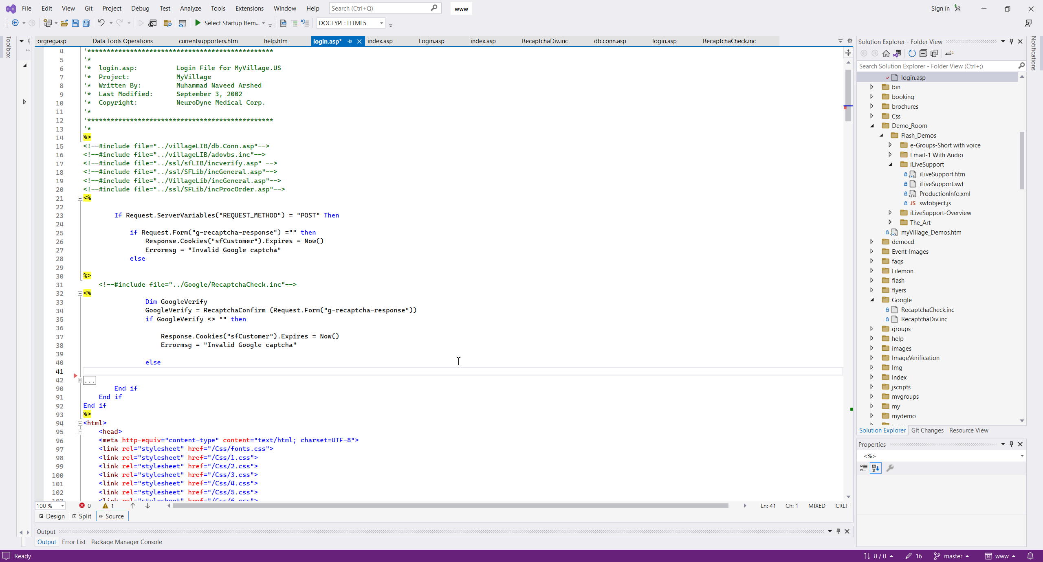
Task: Click the horizontal scrollbar in code editor
Action: pos(450,506)
